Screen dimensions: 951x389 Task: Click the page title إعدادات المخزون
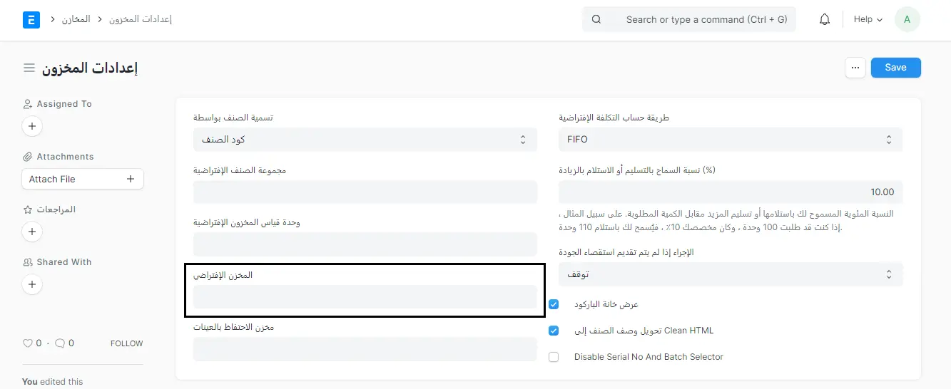pyautogui.click(x=89, y=68)
